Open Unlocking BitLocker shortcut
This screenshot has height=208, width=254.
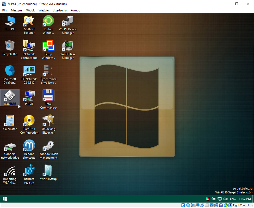click(48, 125)
